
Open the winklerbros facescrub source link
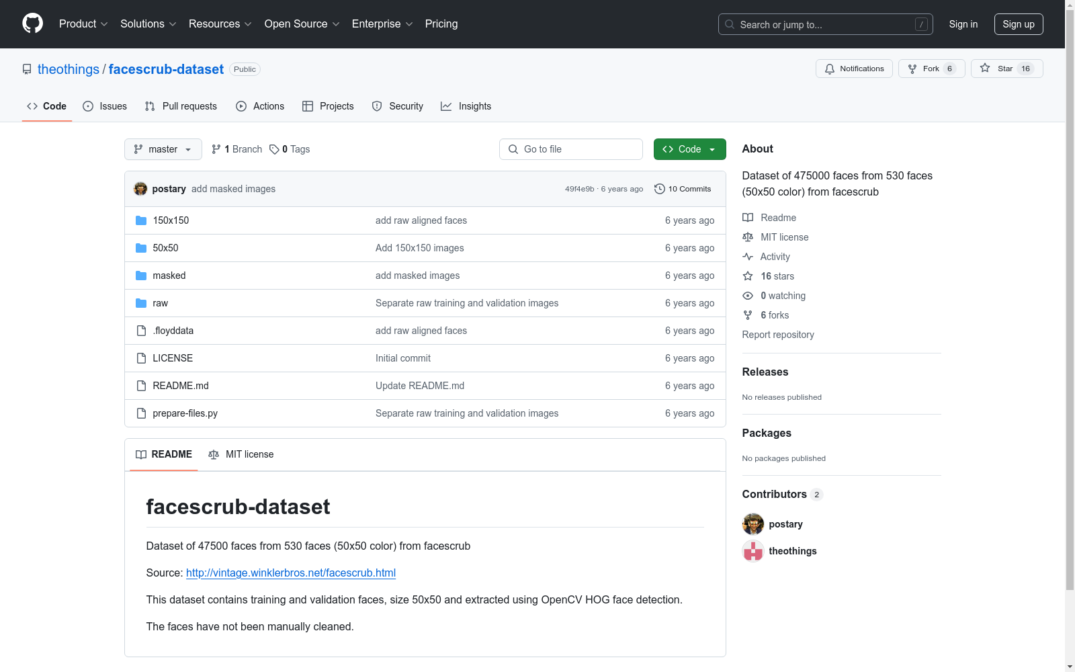tap(291, 573)
